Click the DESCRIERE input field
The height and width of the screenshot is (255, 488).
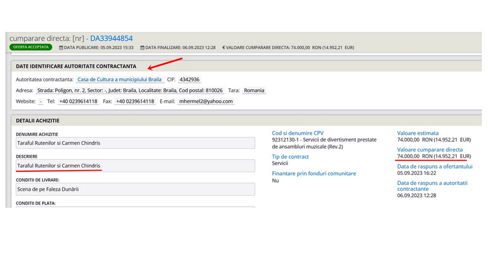coord(135,166)
